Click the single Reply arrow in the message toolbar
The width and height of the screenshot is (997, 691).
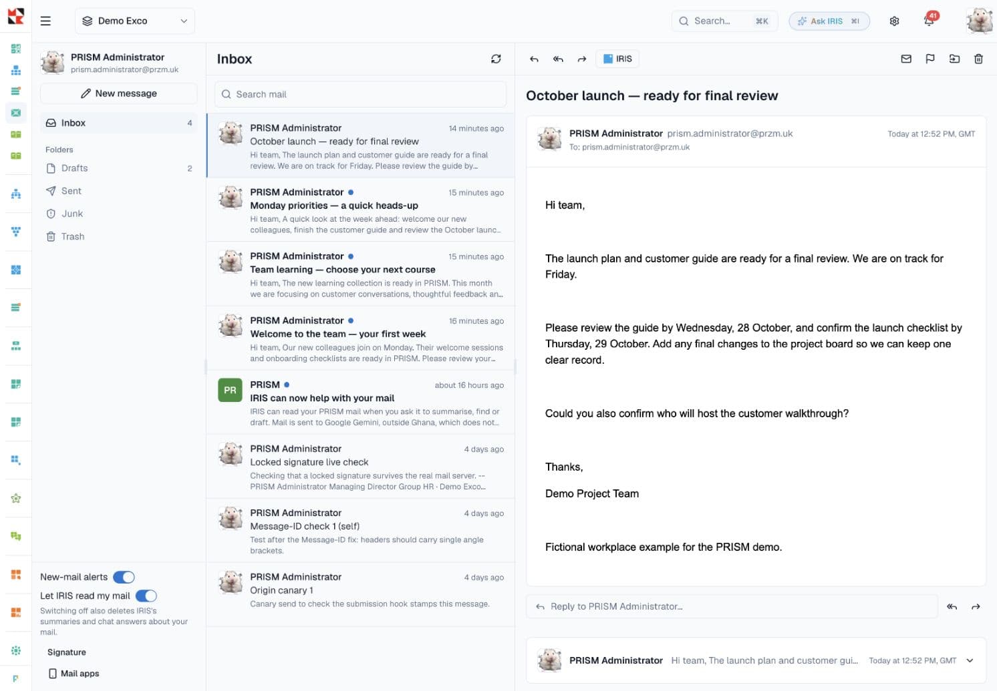[534, 59]
